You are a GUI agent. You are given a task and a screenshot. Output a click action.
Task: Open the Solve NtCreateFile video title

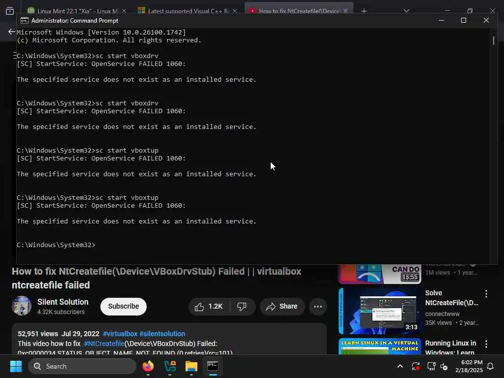pyautogui.click(x=451, y=298)
